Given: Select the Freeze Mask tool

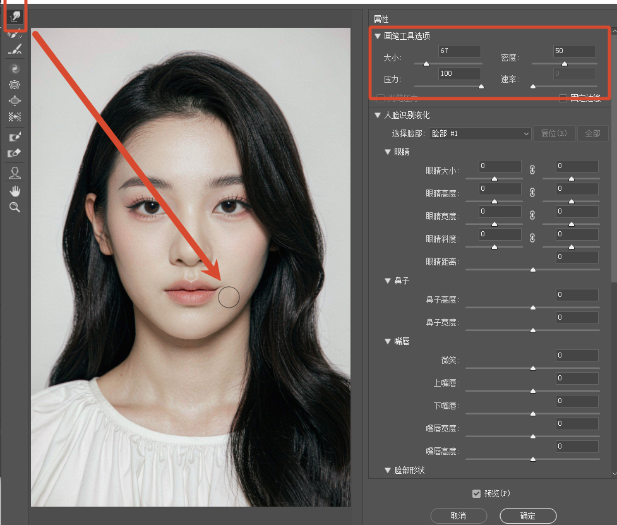Looking at the screenshot, I should (15, 136).
